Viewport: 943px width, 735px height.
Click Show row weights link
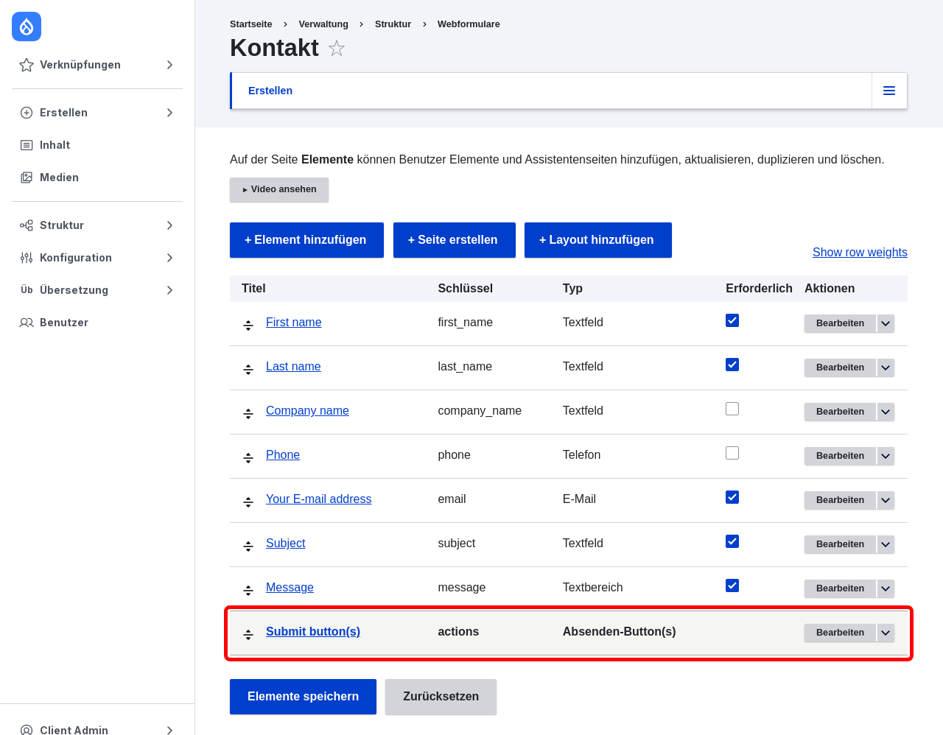860,252
